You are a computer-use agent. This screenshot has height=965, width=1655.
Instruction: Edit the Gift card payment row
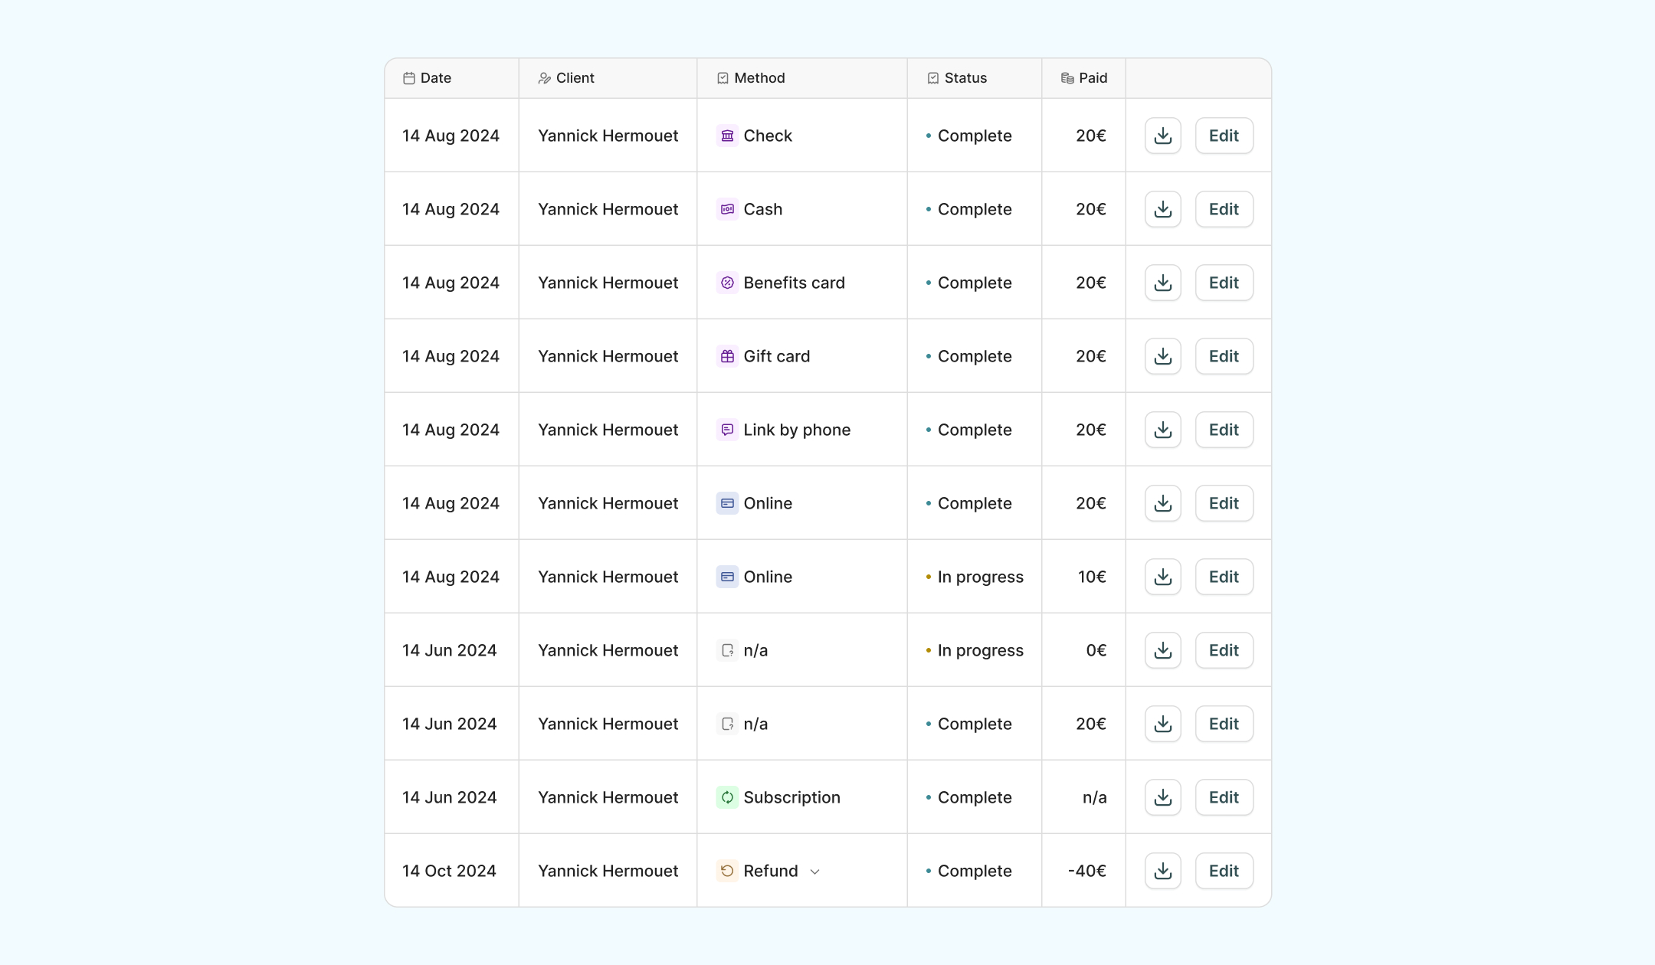1224,356
